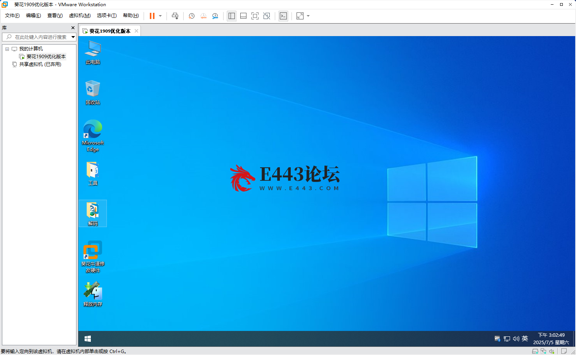Close the 库 library panel

pos(73,28)
